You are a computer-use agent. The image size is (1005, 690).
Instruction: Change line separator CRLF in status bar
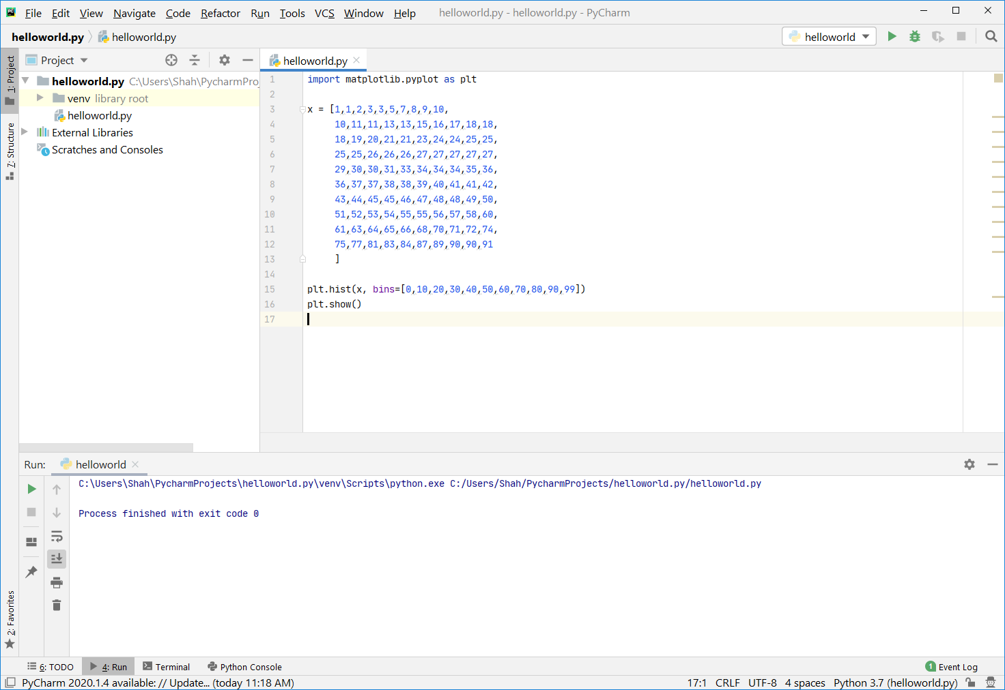[728, 682]
